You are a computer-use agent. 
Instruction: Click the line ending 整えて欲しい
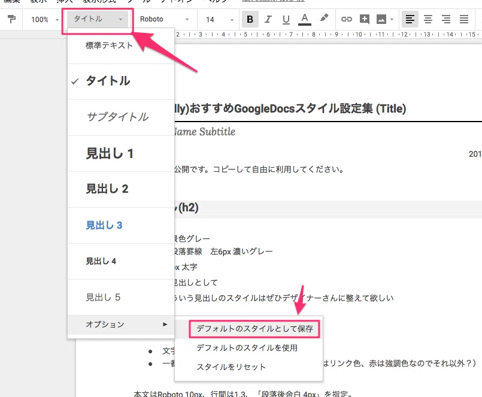284,298
